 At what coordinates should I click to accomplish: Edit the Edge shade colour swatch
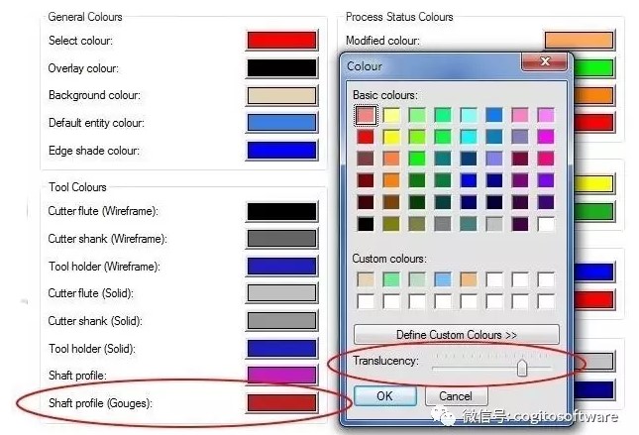pyautogui.click(x=281, y=150)
